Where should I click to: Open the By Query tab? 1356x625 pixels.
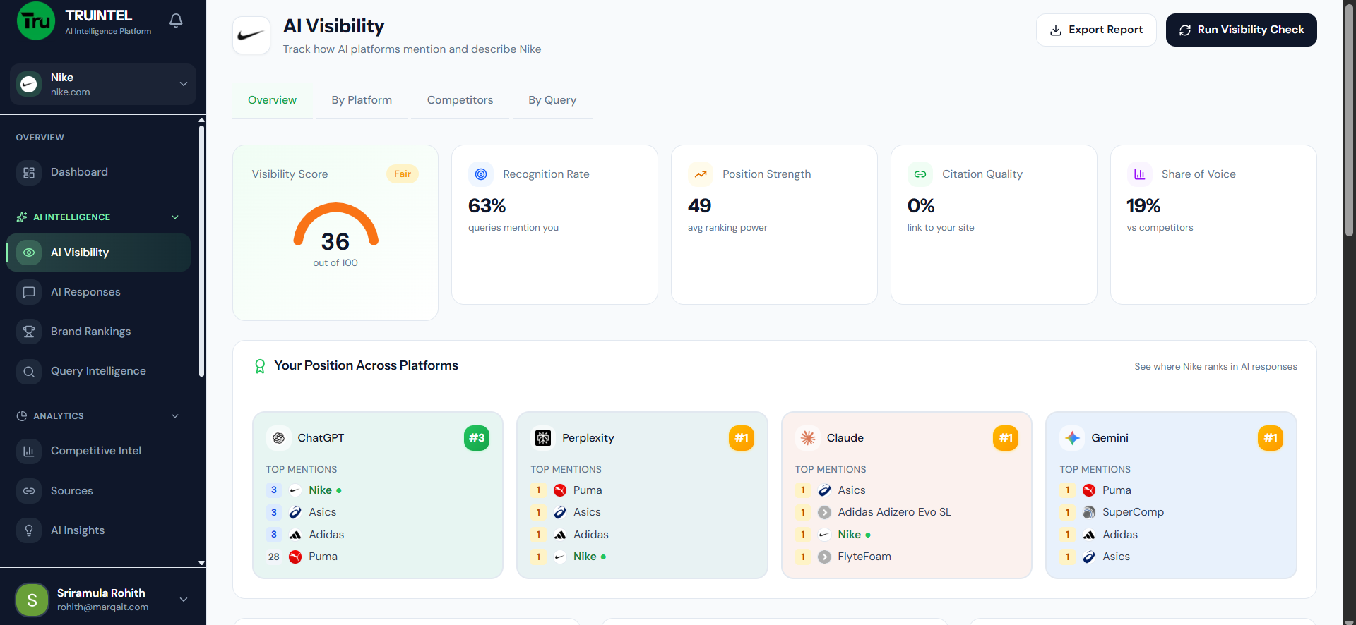click(552, 100)
